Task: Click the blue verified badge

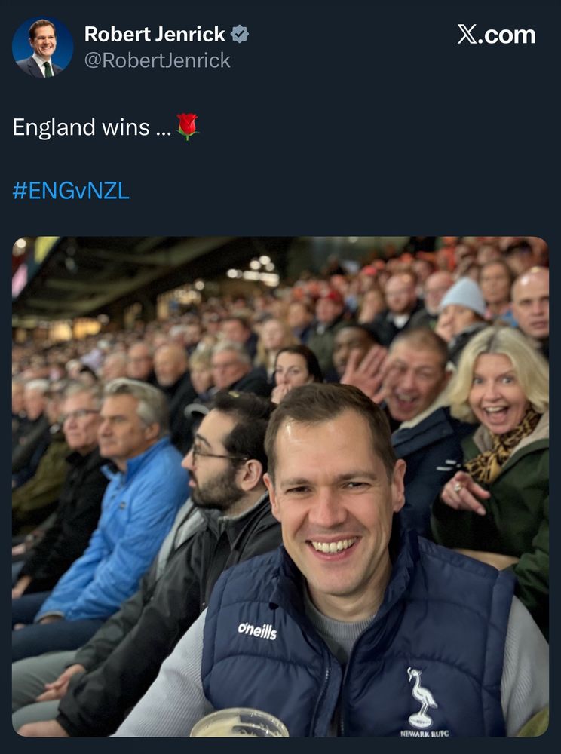Action: (239, 34)
